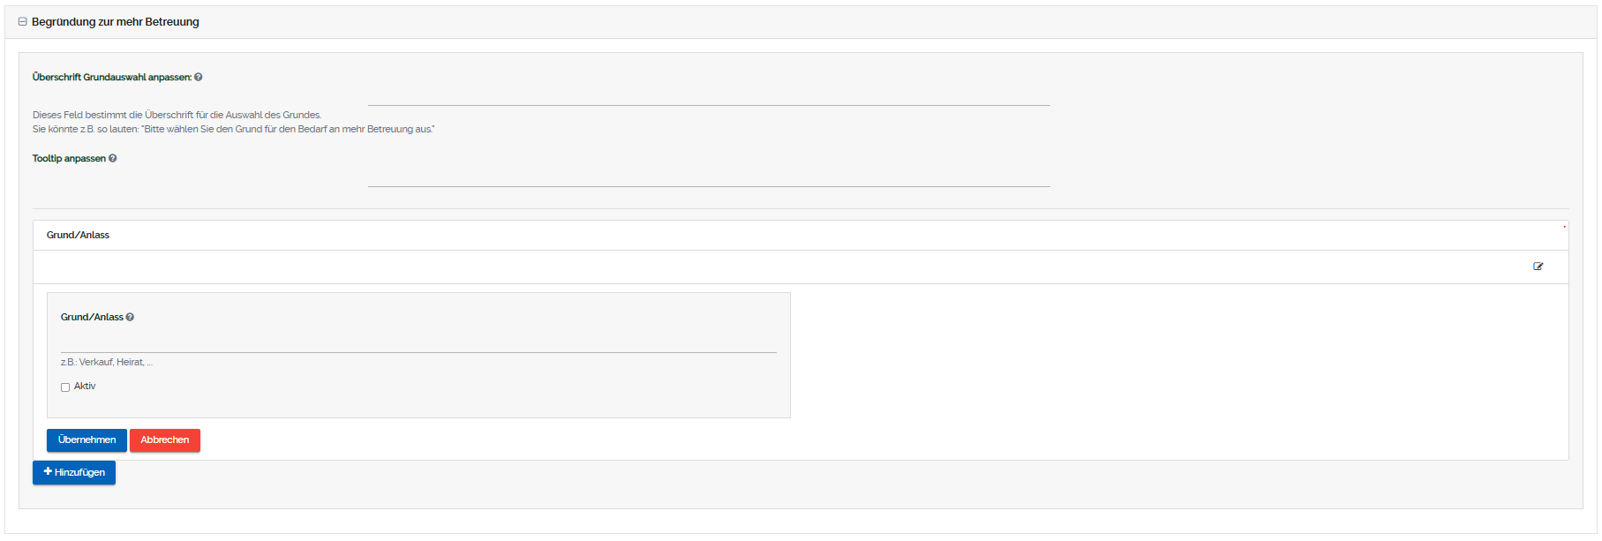The height and width of the screenshot is (541, 1602).
Task: Open help beside Grund/Anlass field label
Action: click(x=130, y=316)
